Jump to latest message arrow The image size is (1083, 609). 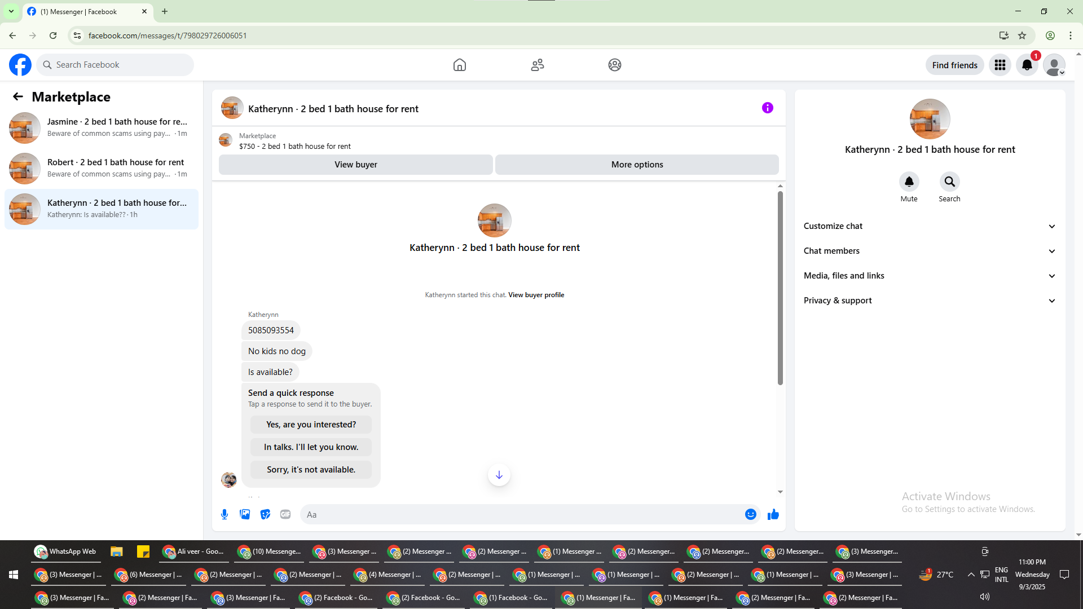click(x=499, y=475)
